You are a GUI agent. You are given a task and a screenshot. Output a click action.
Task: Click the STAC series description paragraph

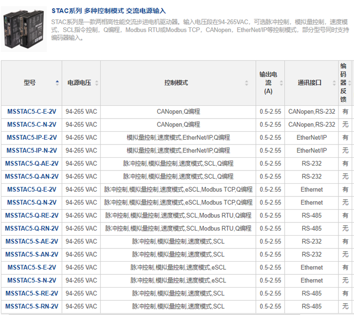coord(200,30)
